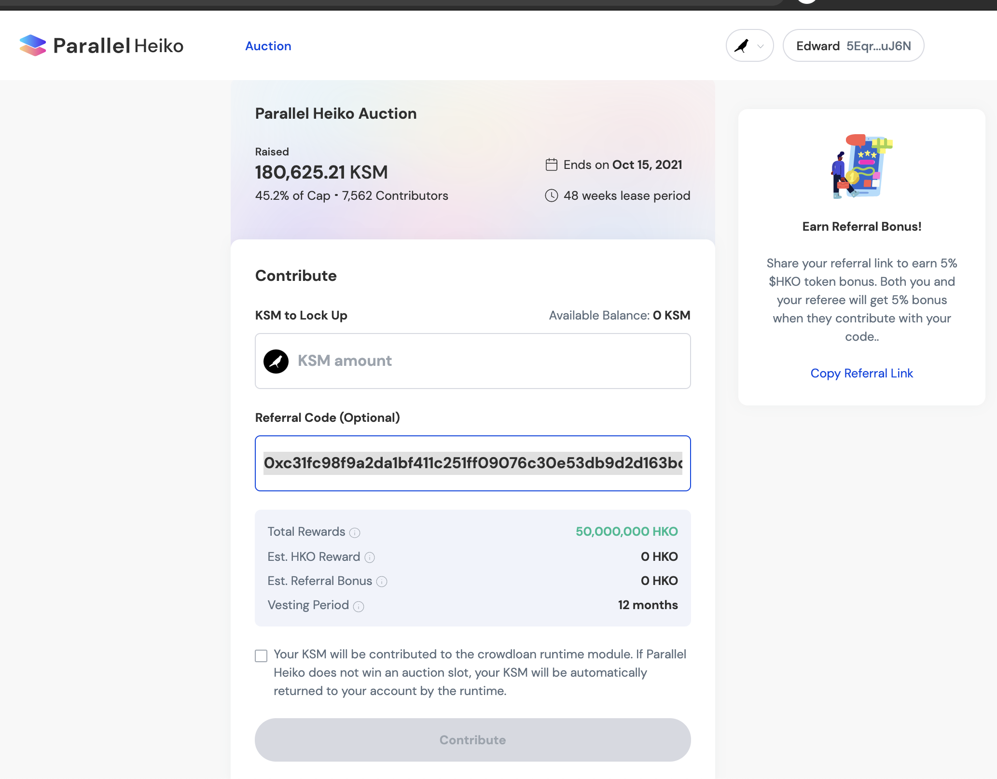
Task: Click the Parallel Heiko brand text
Action: click(x=118, y=46)
